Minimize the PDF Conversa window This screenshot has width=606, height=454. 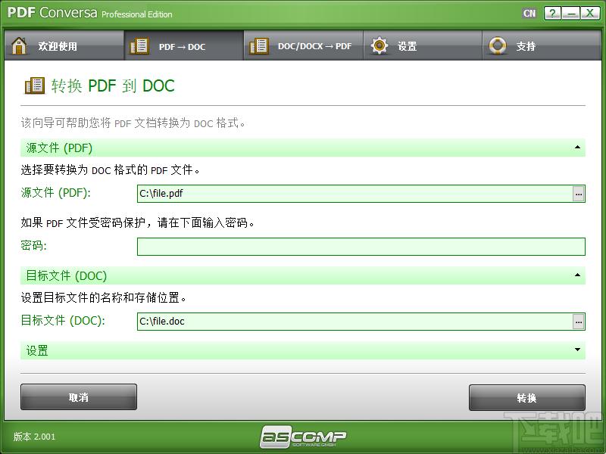tap(571, 14)
